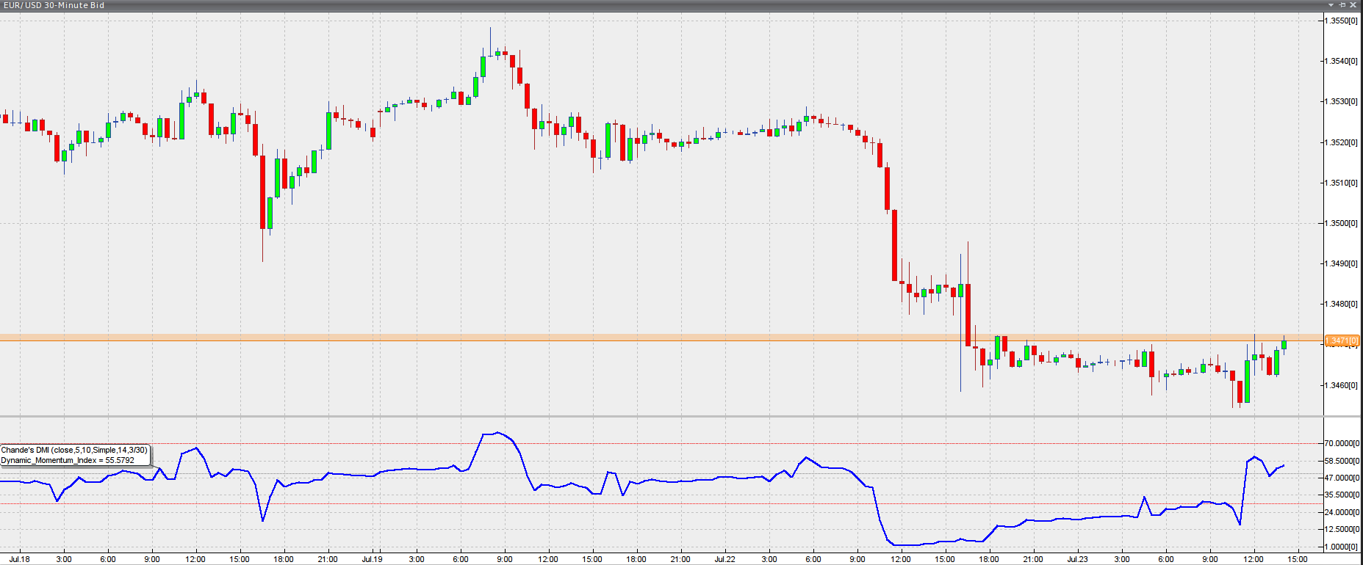This screenshot has height=565, width=1363.
Task: Click the Jul.19 date on time axis
Action: point(373,559)
